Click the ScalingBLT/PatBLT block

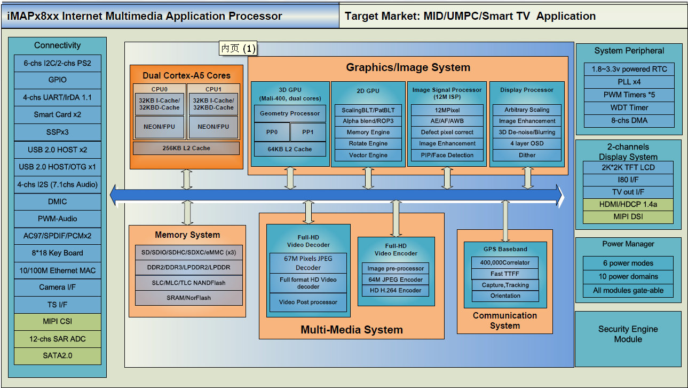pos(368,110)
